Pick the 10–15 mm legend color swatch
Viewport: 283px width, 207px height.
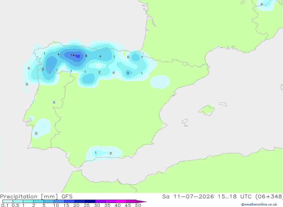point(59,201)
